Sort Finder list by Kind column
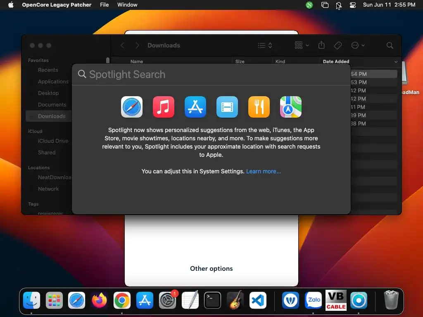 click(280, 62)
